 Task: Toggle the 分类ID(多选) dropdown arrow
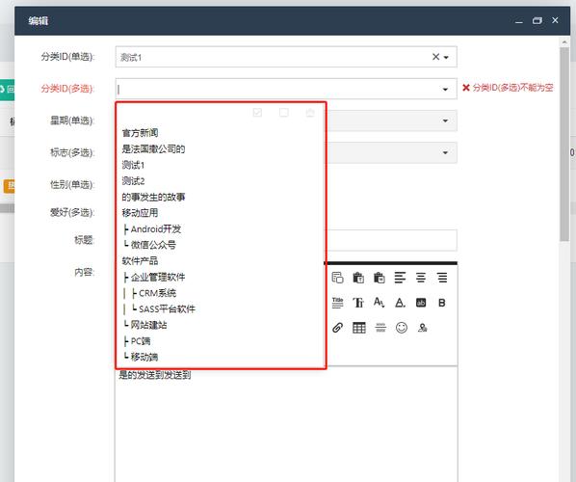click(x=445, y=90)
